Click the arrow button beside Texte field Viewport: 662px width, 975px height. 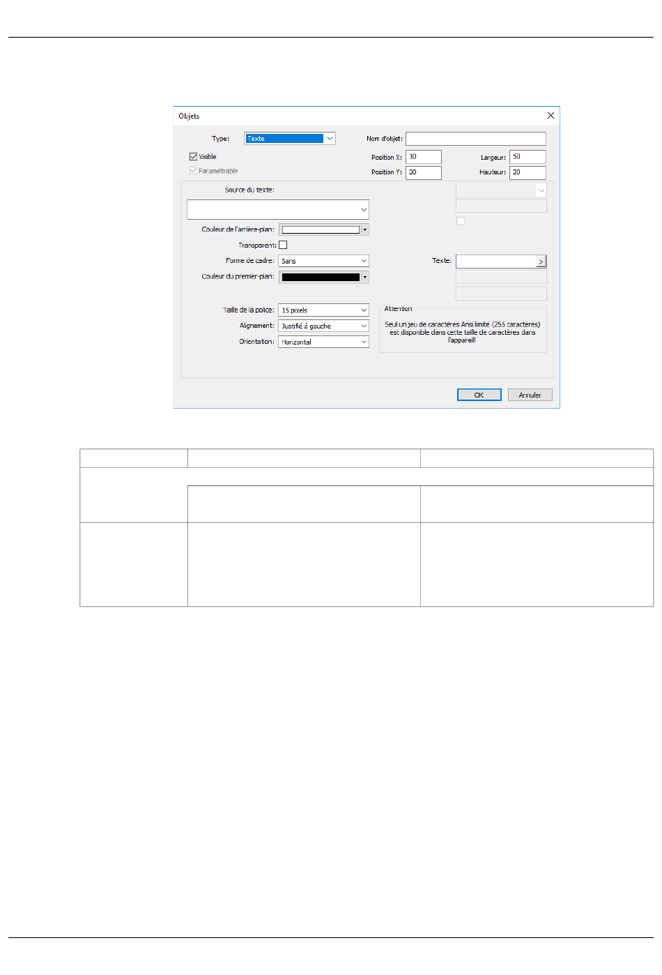pyautogui.click(x=541, y=262)
